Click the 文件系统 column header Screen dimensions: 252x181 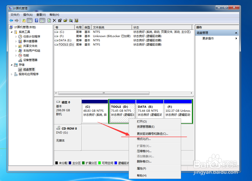pos(112,27)
